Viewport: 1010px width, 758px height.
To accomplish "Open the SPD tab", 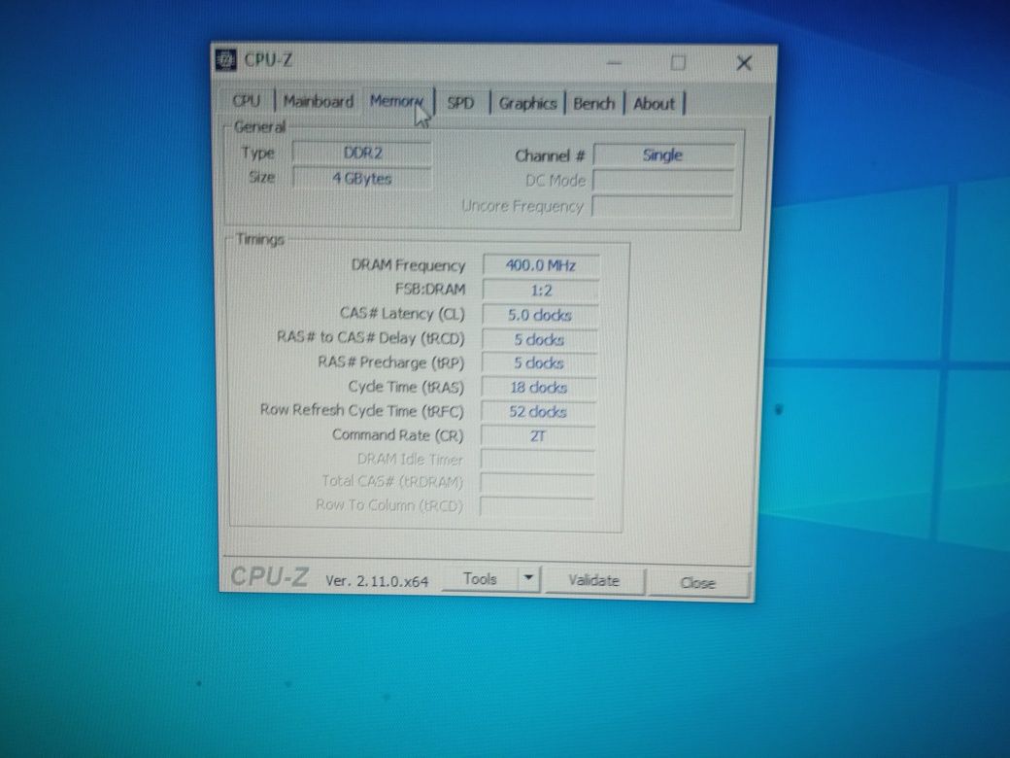I will click(x=460, y=103).
